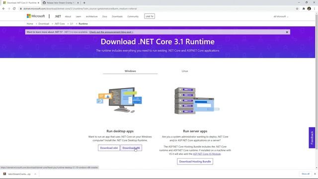The image size is (318, 179).
Task: Click the server apps rack illustration
Action: tap(197, 100)
